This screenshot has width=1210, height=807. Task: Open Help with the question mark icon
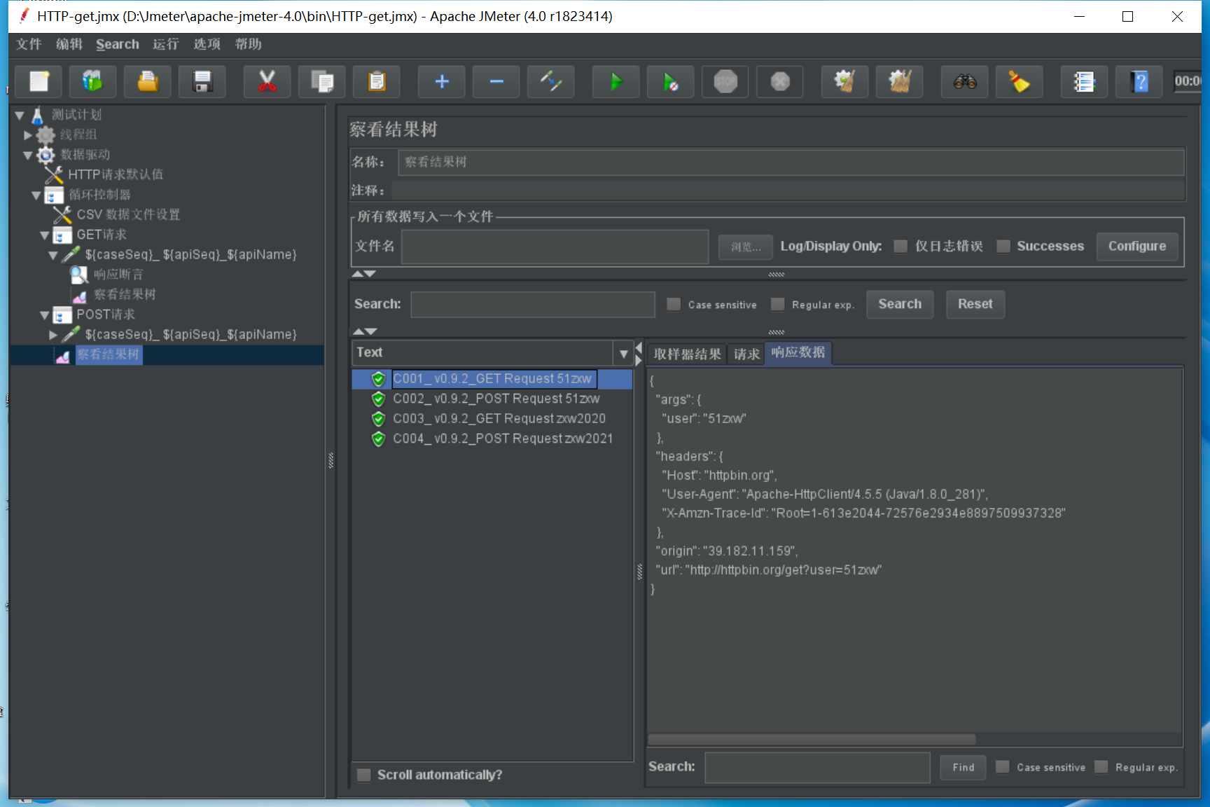coord(1139,82)
